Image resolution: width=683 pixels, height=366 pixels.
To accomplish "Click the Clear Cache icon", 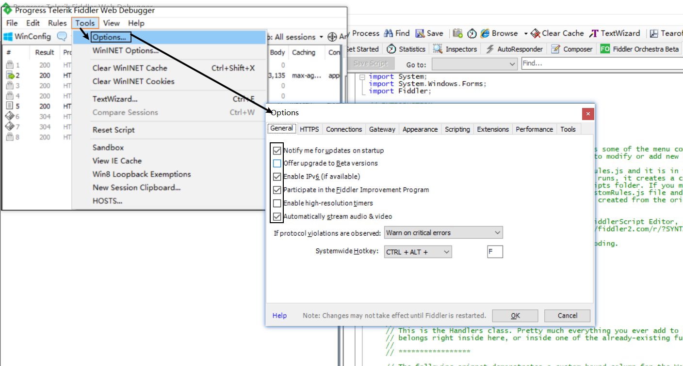I will (536, 33).
